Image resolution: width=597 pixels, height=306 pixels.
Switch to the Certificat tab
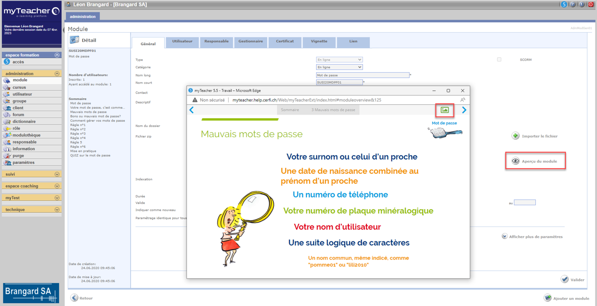coord(284,42)
